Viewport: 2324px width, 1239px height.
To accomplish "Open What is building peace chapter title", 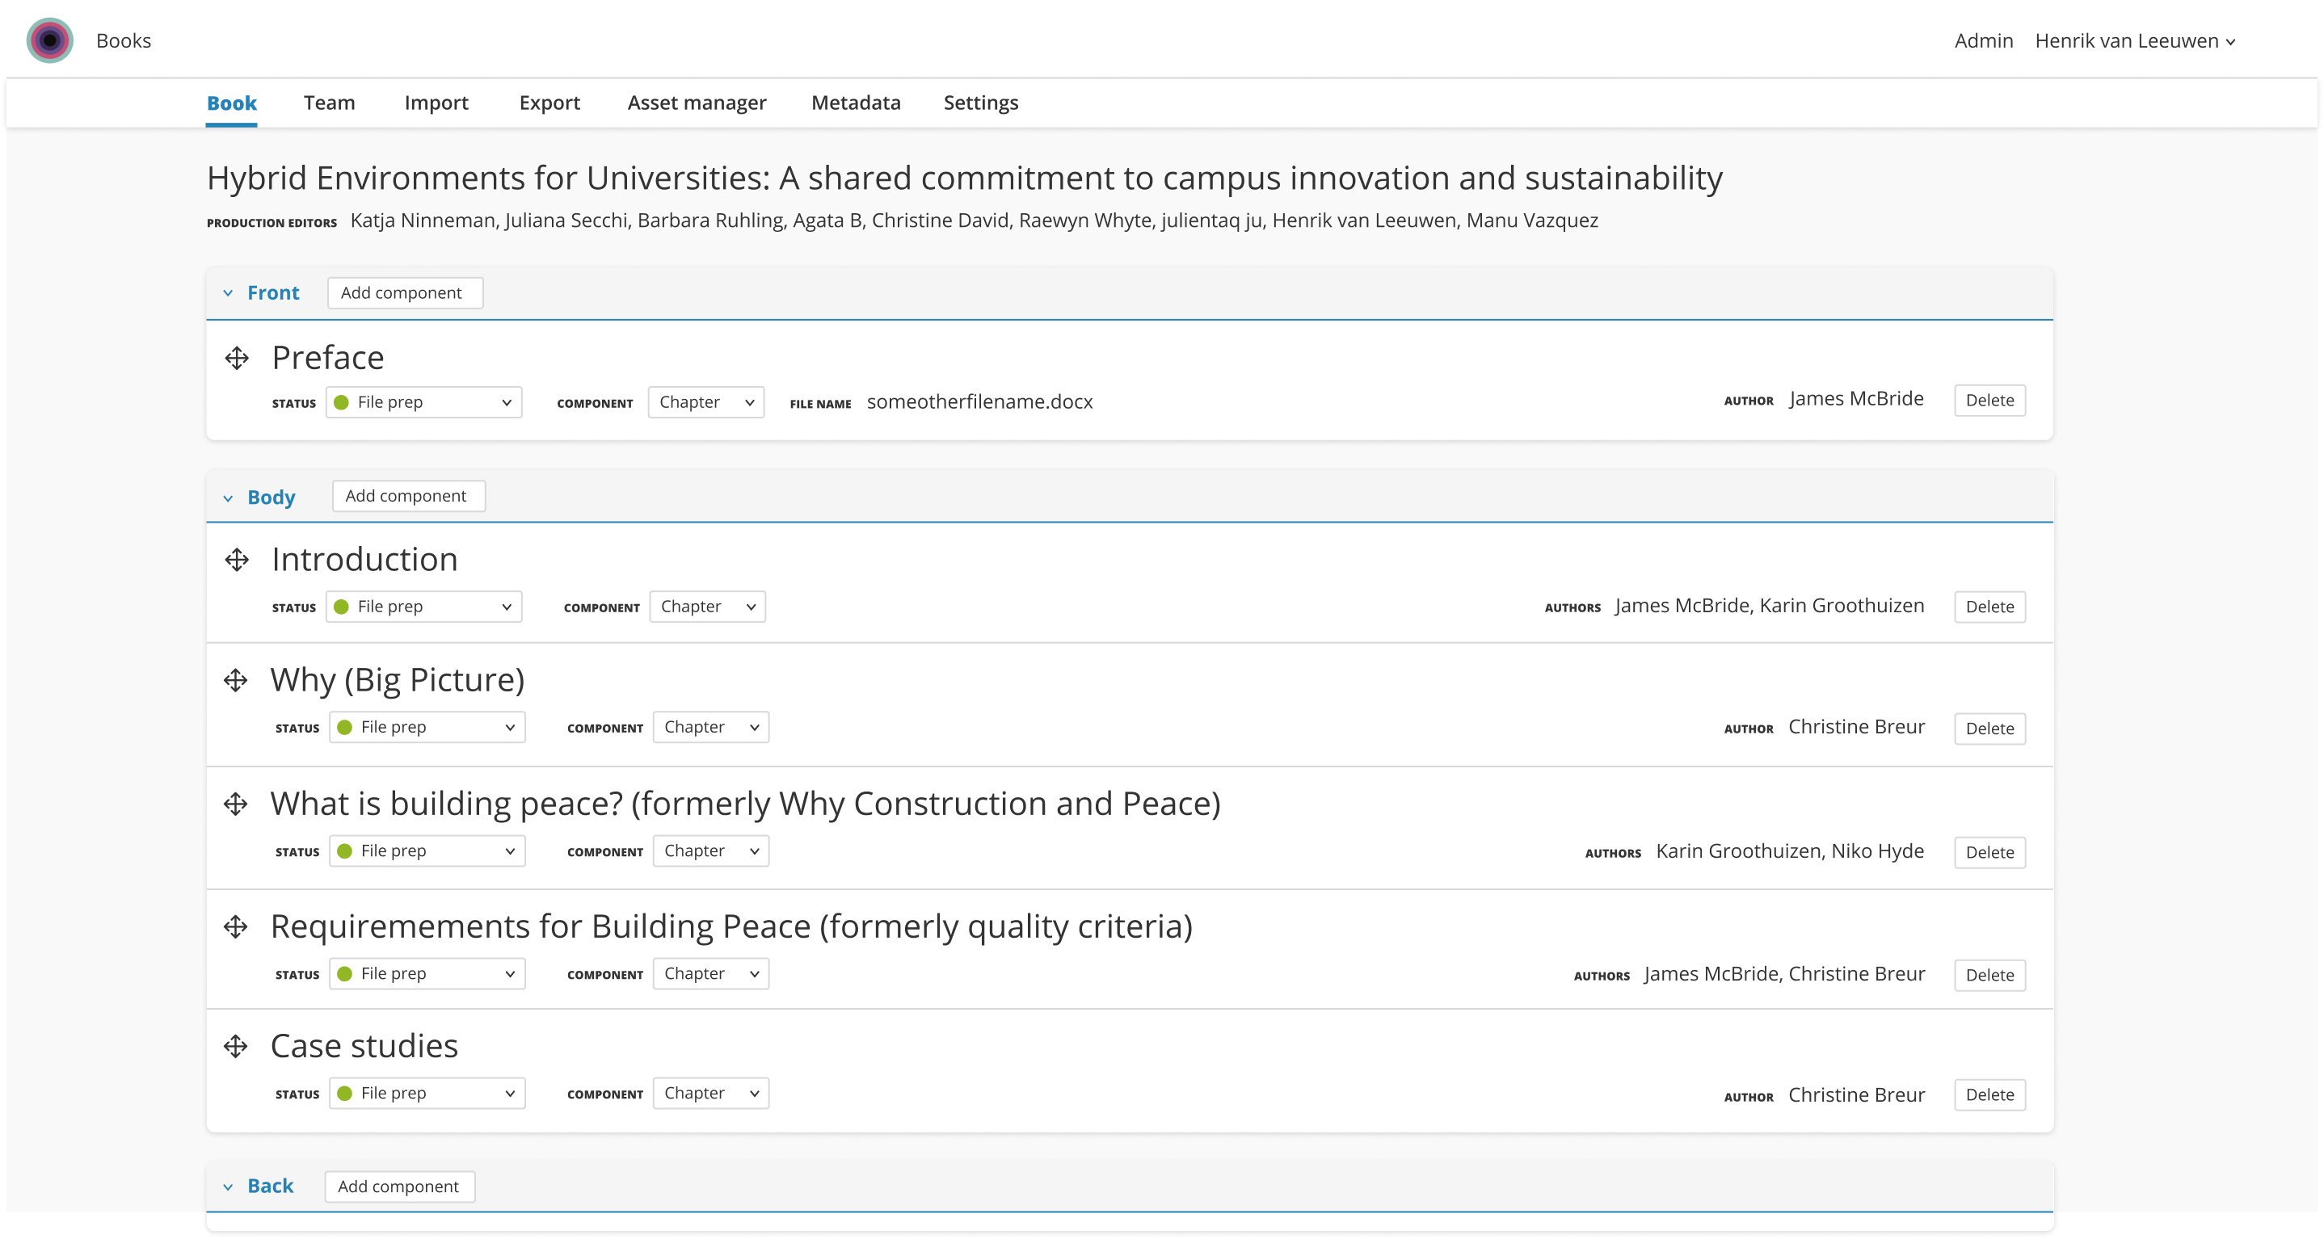I will point(745,804).
